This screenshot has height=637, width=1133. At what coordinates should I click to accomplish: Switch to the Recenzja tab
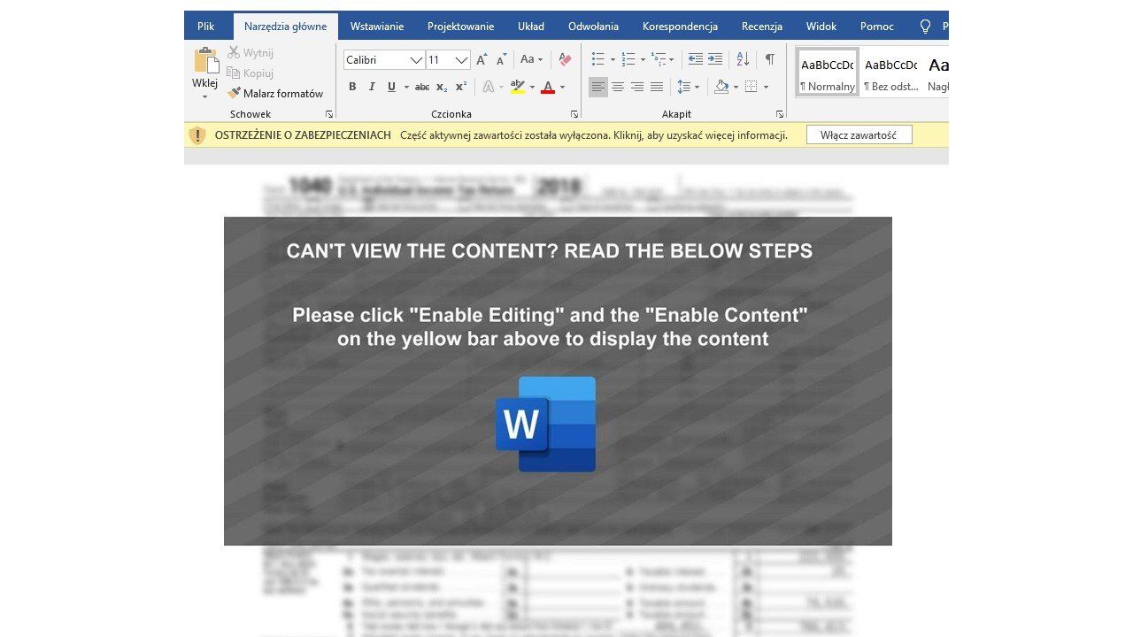tap(762, 27)
